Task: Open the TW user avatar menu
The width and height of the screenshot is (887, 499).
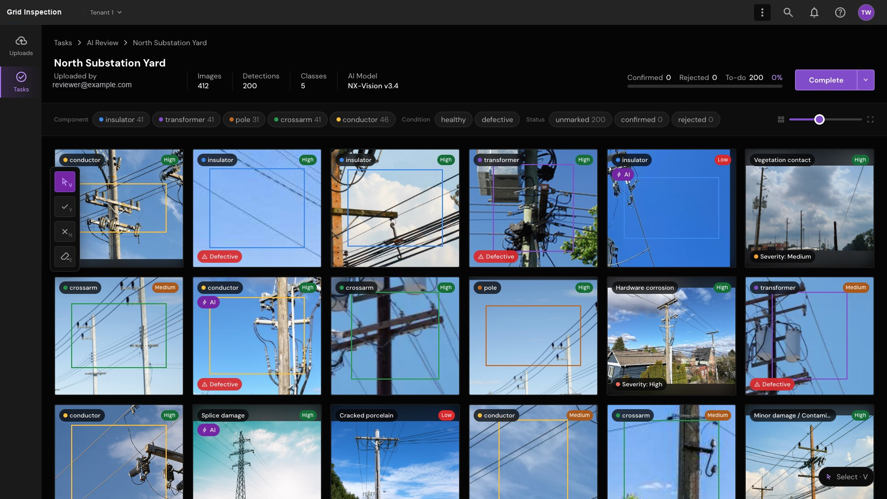Action: (866, 12)
